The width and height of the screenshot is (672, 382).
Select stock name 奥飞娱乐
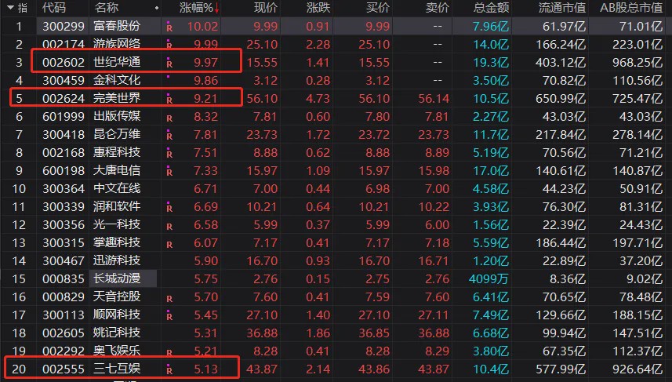117,351
